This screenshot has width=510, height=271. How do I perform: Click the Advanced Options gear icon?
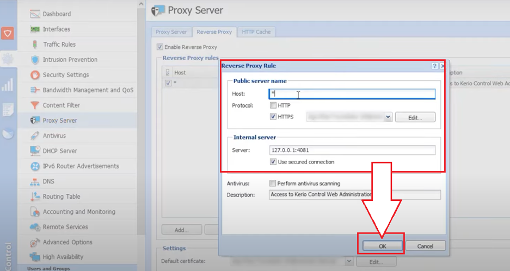(x=35, y=242)
